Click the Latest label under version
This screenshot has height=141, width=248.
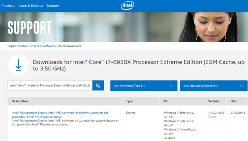212,117
